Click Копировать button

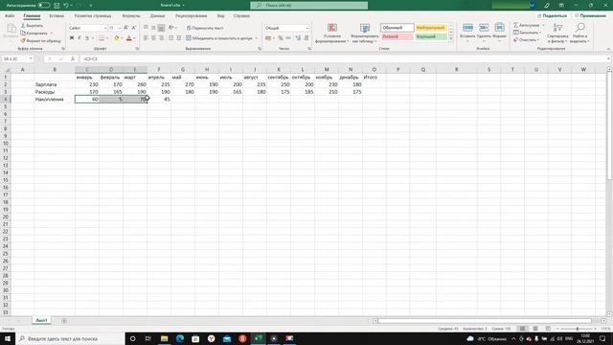point(34,33)
